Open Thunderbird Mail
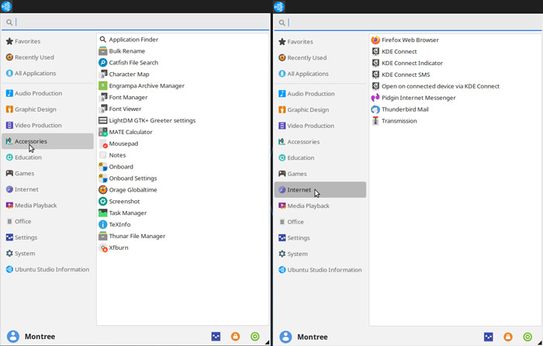Image resolution: width=543 pixels, height=346 pixels. 405,109
